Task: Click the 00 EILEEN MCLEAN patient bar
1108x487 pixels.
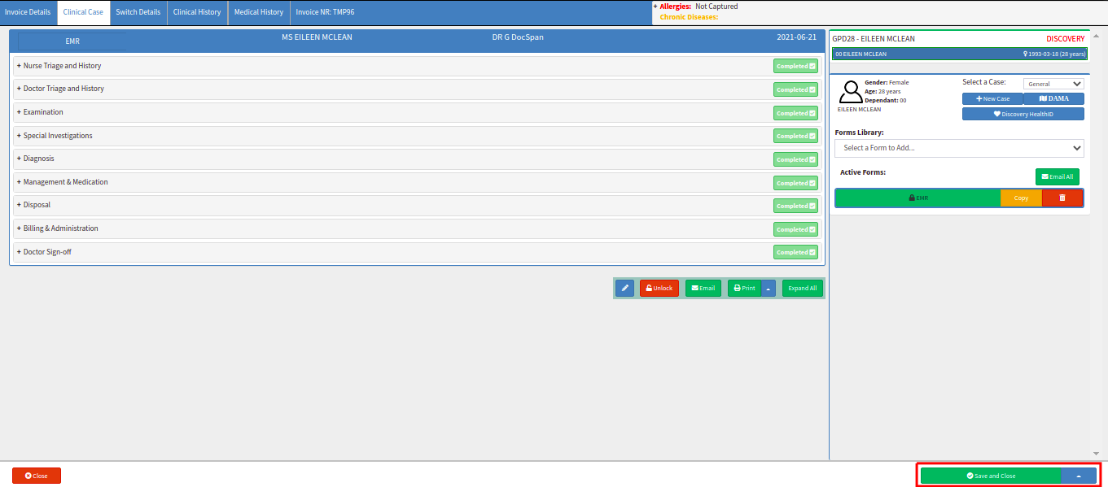Action: click(x=959, y=54)
